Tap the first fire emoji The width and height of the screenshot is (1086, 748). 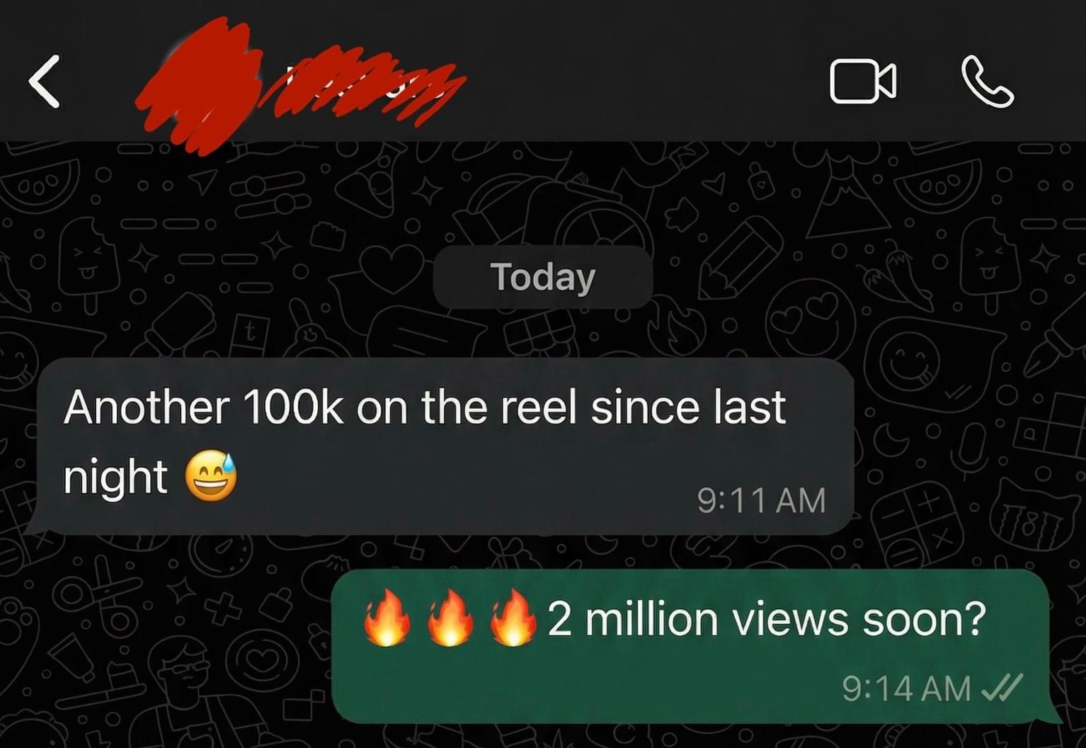[x=387, y=618]
